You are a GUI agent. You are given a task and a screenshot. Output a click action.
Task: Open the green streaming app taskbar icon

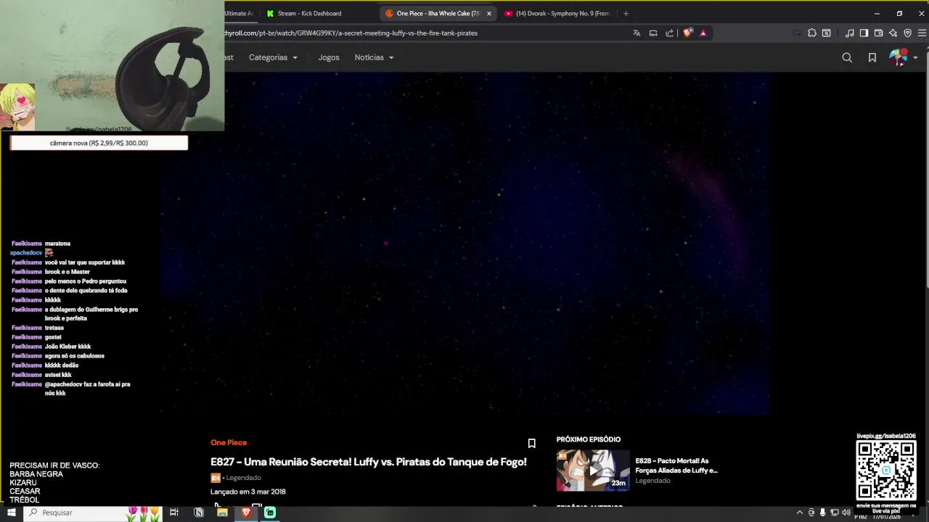(270, 513)
